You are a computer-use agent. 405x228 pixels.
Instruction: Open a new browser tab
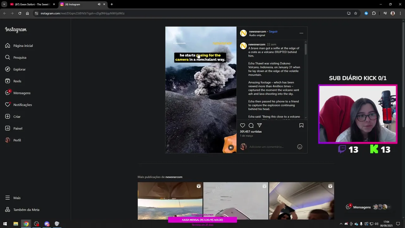(x=112, y=4)
